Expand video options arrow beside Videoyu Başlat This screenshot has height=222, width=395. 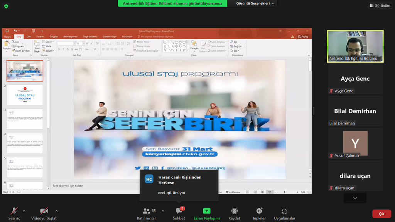(56, 211)
